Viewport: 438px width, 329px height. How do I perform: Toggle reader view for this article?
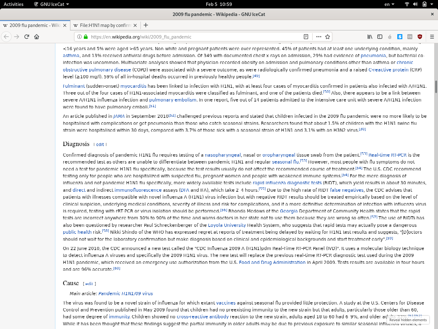click(306, 37)
